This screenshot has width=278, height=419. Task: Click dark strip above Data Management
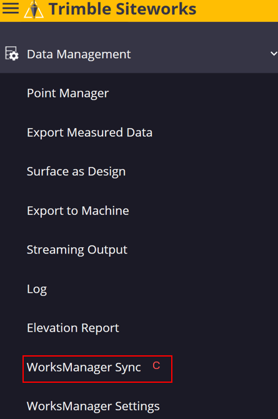pos(139,28)
